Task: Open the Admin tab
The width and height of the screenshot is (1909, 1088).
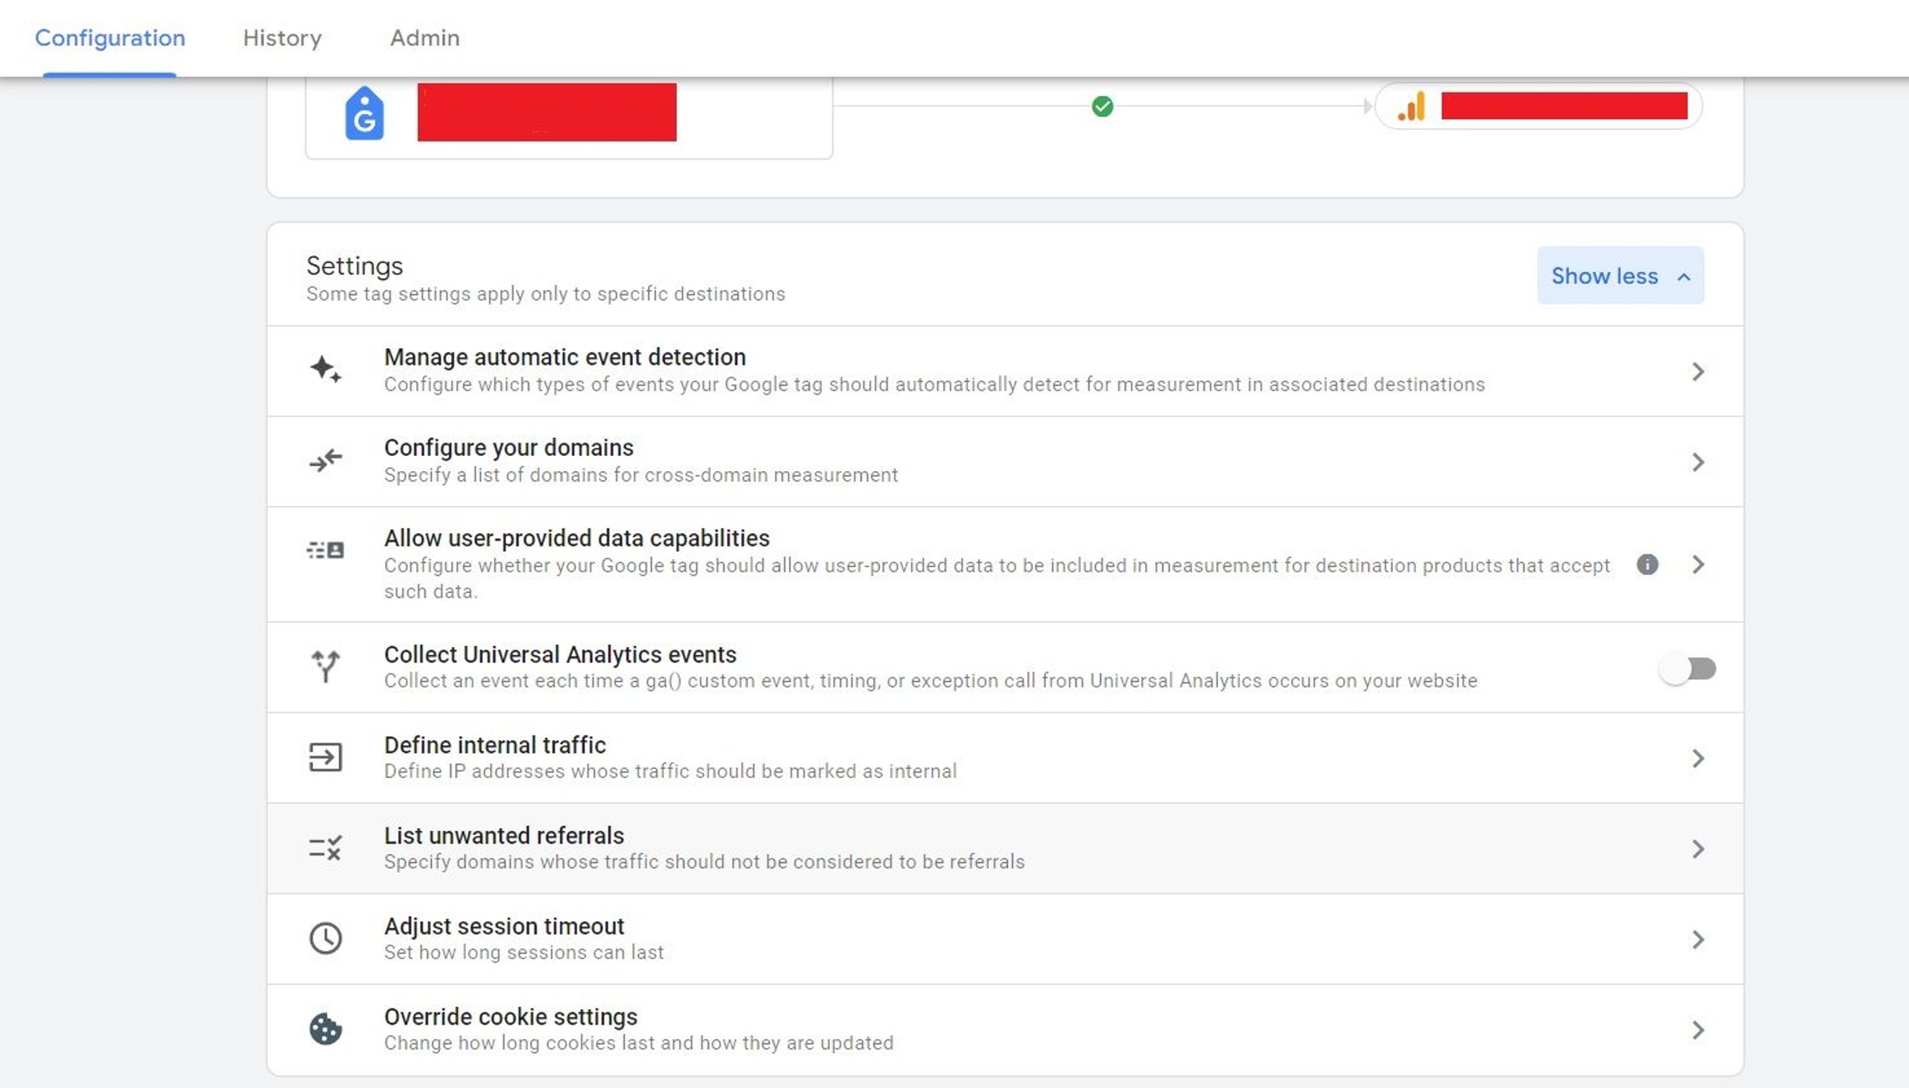Action: click(x=425, y=38)
